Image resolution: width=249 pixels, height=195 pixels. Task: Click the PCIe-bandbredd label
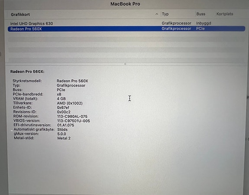pos(28,94)
